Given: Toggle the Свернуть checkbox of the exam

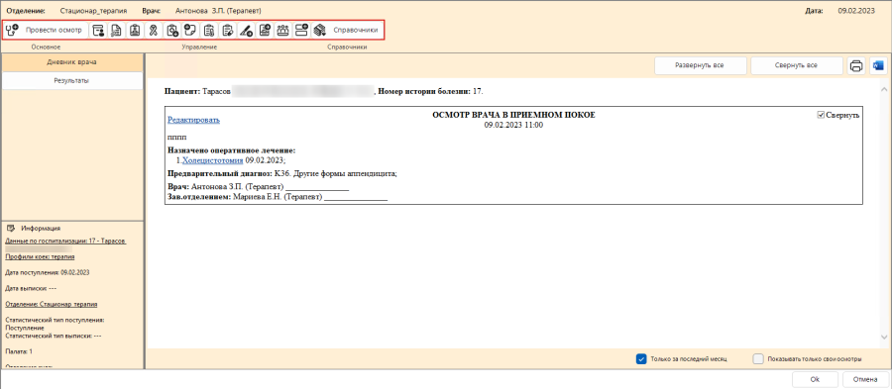Looking at the screenshot, I should pyautogui.click(x=821, y=115).
